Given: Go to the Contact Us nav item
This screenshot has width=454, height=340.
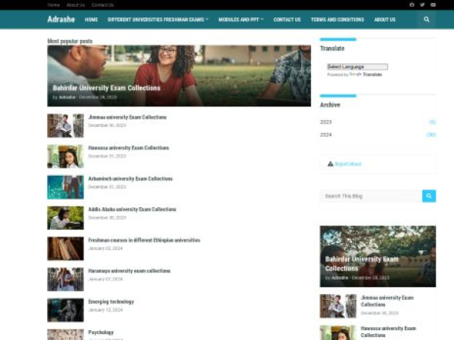Looking at the screenshot, I should [x=287, y=20].
